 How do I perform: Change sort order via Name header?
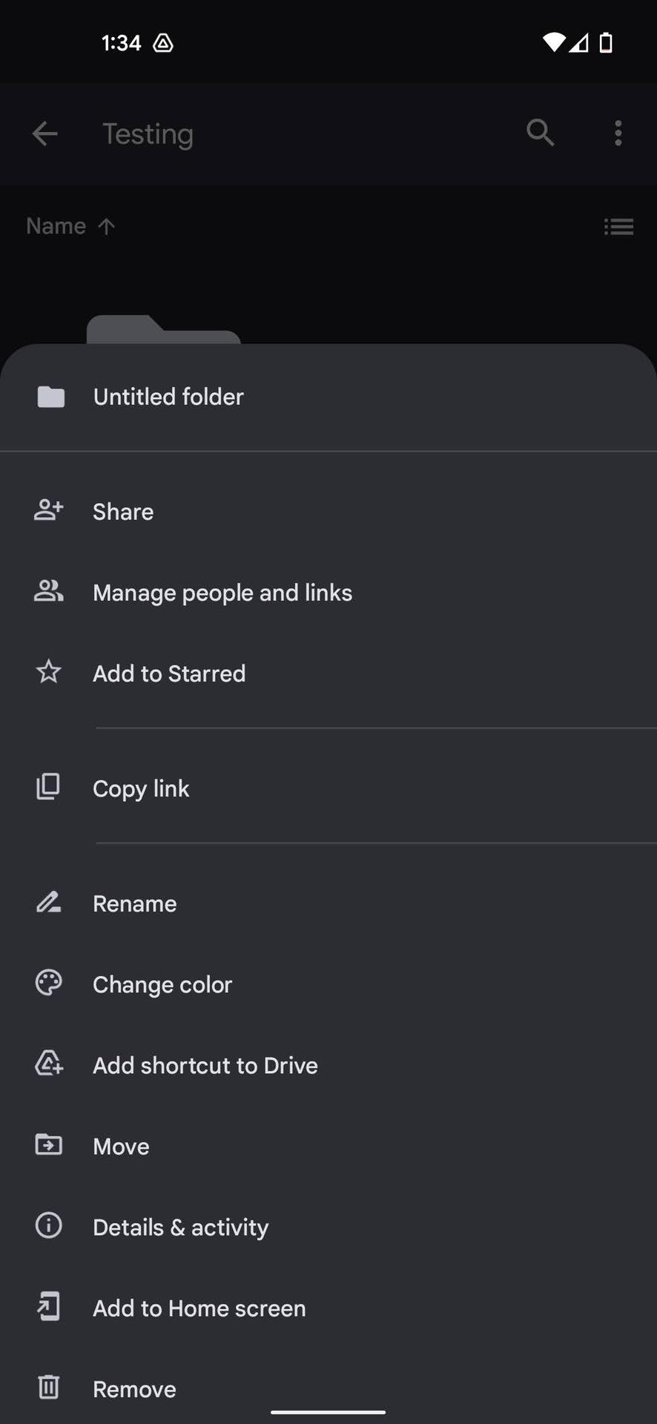click(70, 226)
